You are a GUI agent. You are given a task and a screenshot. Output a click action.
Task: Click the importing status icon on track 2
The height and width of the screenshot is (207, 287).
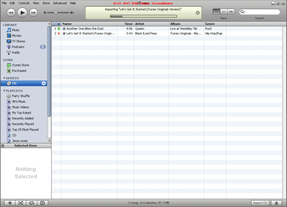pyautogui.click(x=59, y=33)
